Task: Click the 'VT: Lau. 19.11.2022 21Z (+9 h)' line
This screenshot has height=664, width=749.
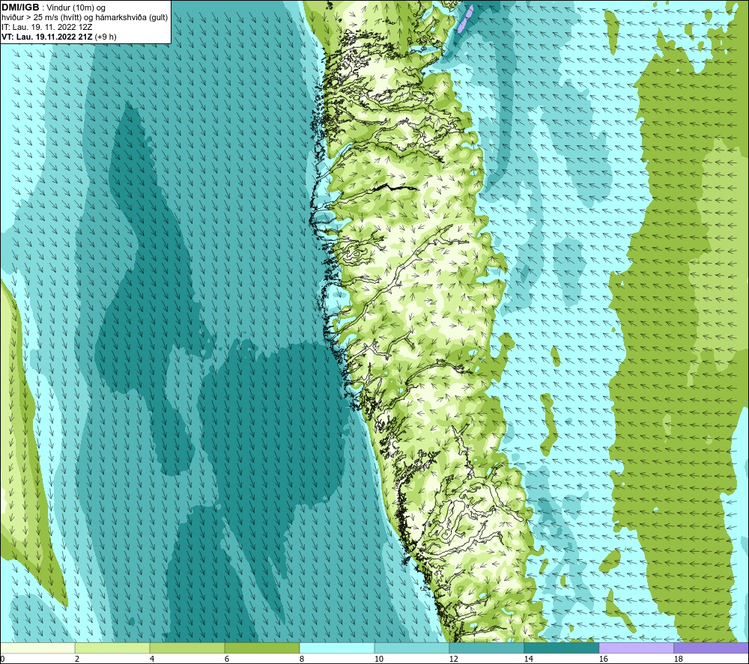Action: coord(58,37)
